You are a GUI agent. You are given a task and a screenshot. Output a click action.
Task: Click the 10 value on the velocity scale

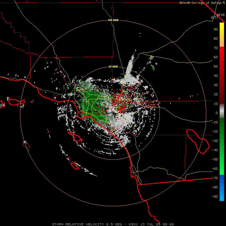click(x=216, y=104)
